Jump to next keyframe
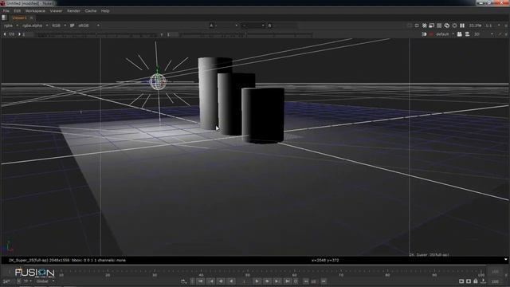The width and height of the screenshot is (510, 287). [x=277, y=281]
